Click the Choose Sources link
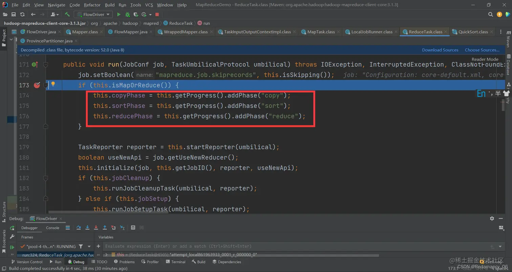Screen dimensions: 512x272 482,50
